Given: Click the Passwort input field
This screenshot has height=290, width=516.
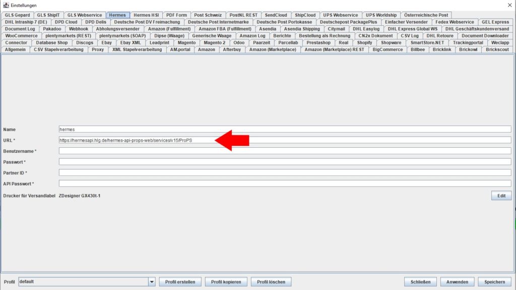Looking at the screenshot, I should click(x=285, y=162).
